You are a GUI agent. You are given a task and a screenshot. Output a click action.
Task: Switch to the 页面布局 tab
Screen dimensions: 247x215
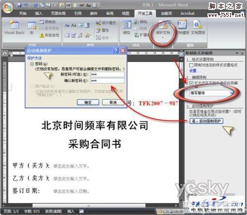(58, 13)
